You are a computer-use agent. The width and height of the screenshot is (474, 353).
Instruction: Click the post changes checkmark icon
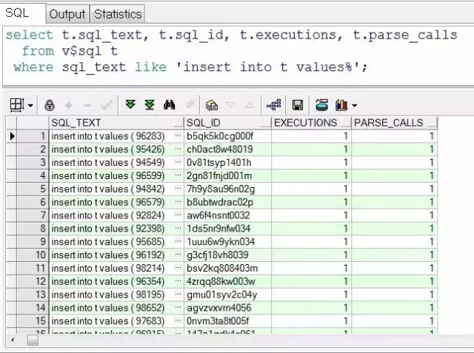pos(107,105)
